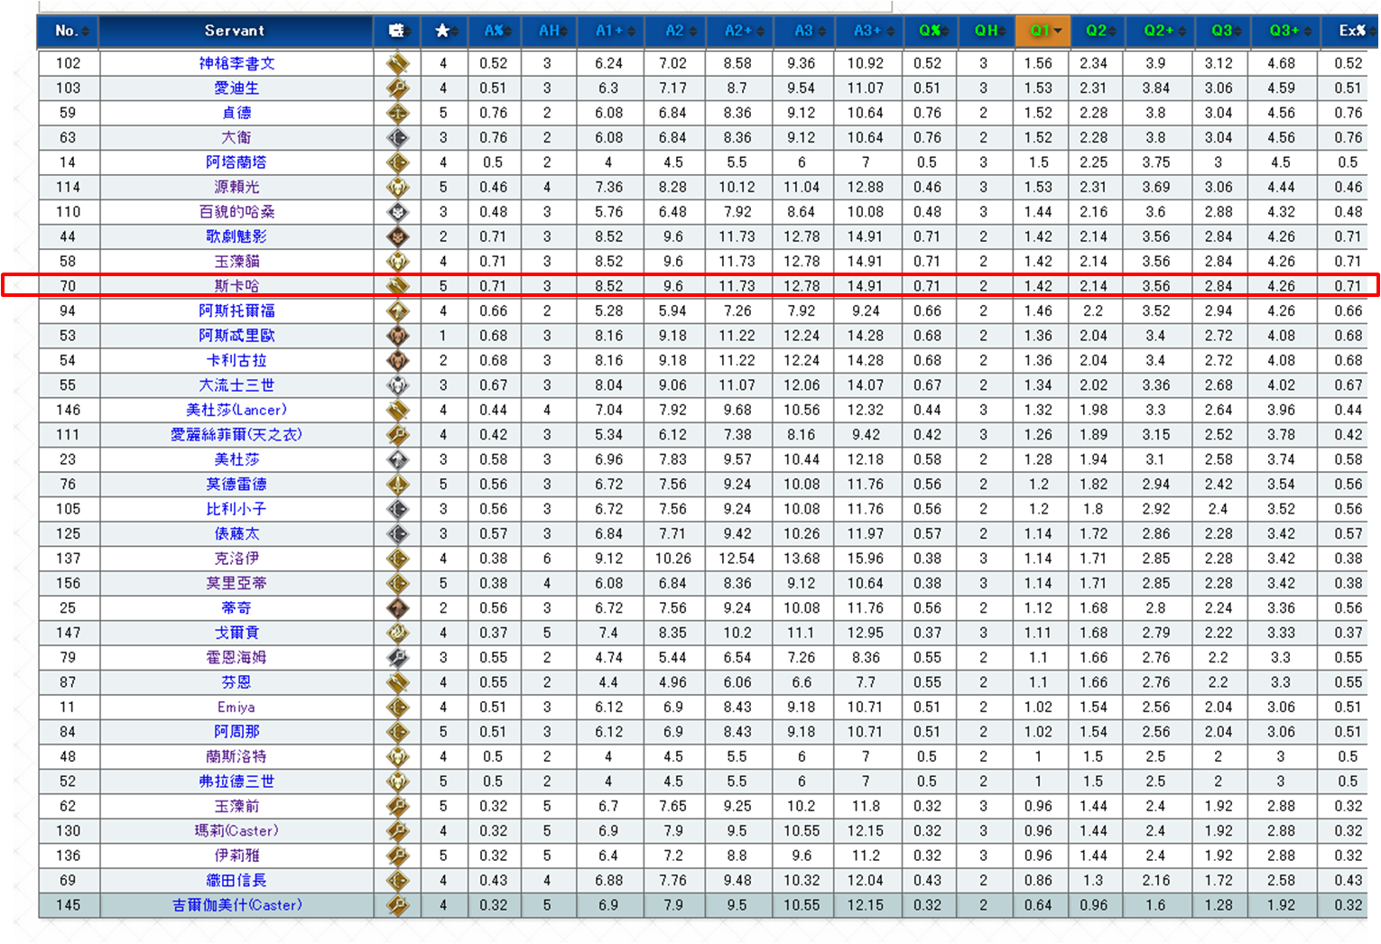This screenshot has height=944, width=1381.
Task: Sort the table by No. column
Action: pos(68,31)
